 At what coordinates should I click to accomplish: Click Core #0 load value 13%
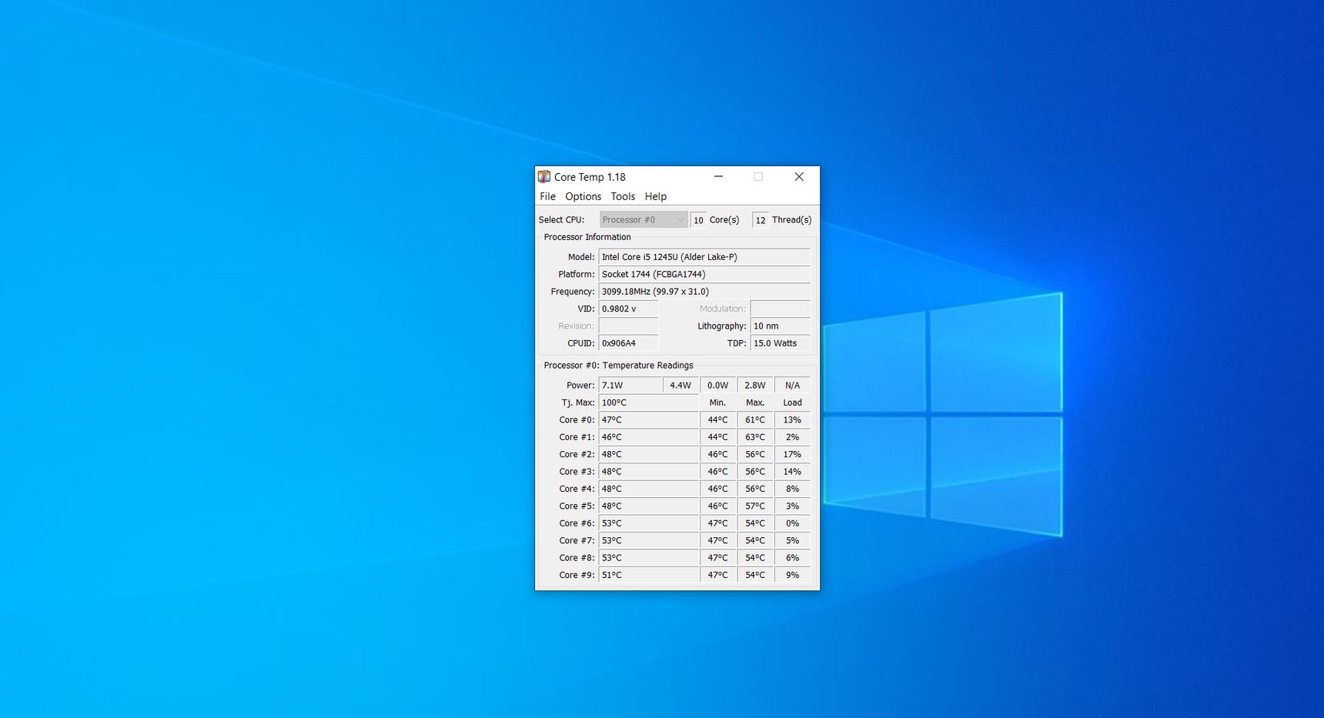pos(792,420)
